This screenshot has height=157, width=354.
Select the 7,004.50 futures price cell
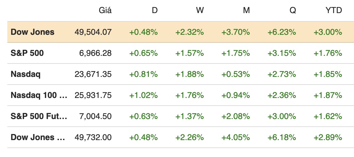coord(95,116)
